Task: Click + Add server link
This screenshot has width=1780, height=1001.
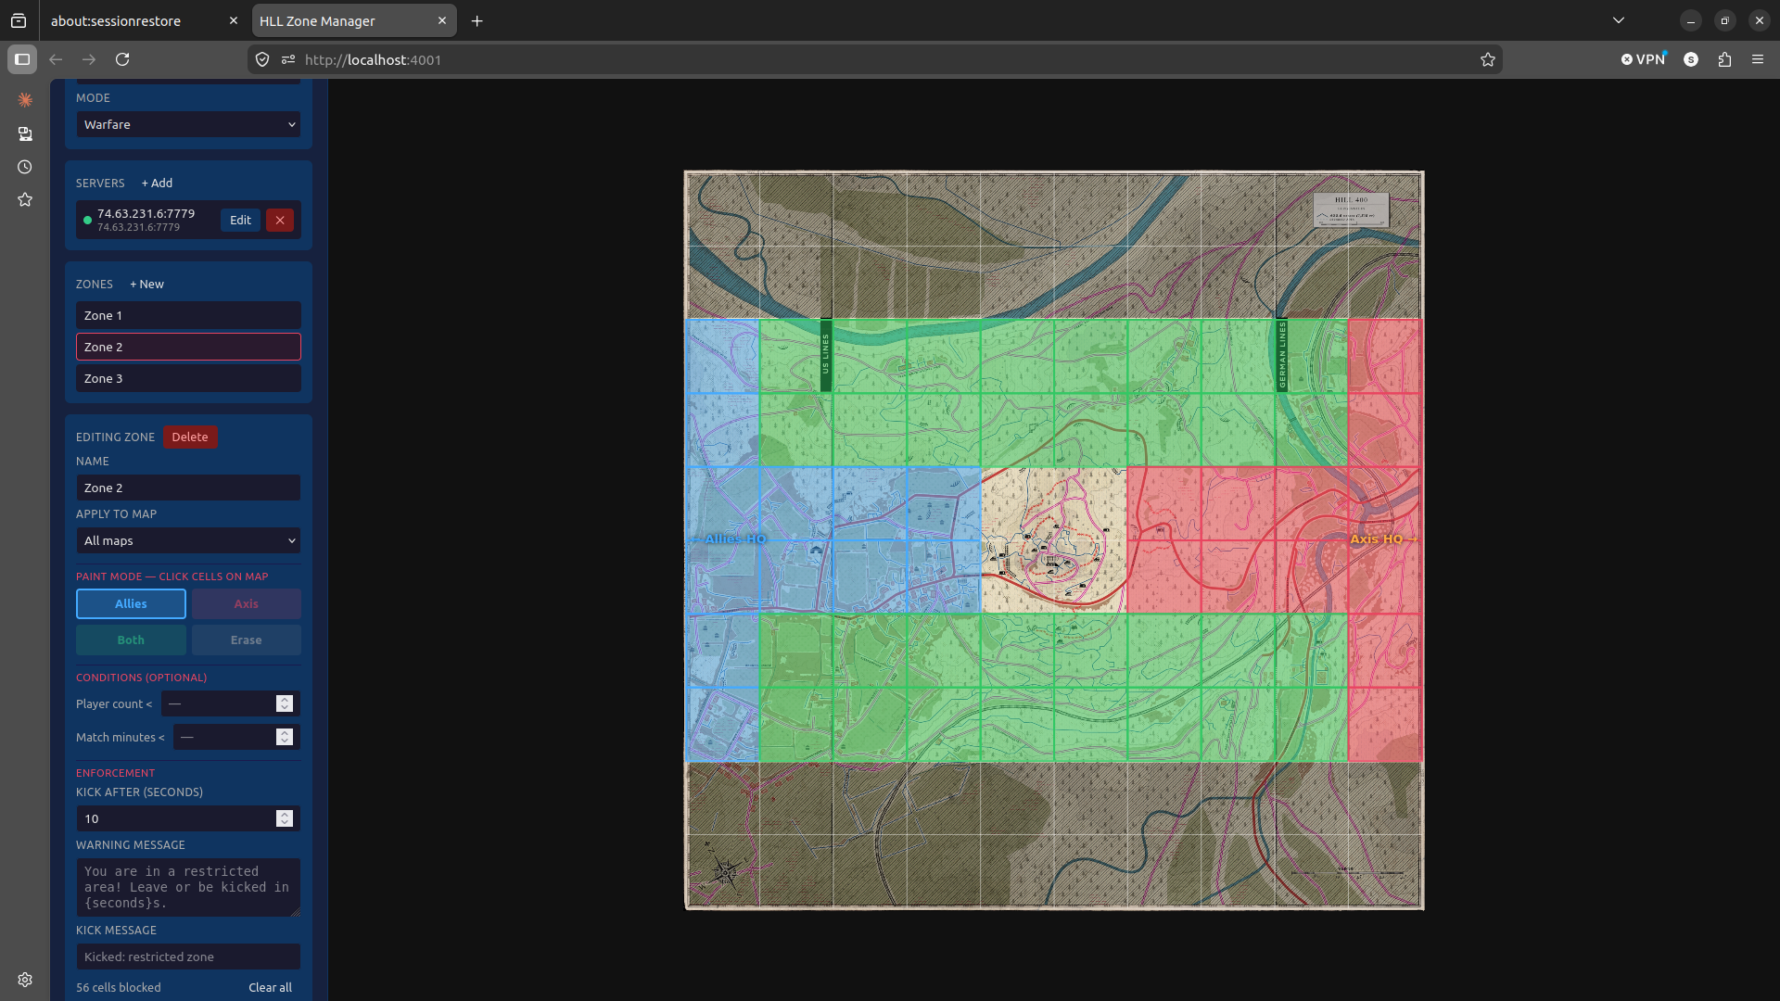Action: pyautogui.click(x=157, y=183)
